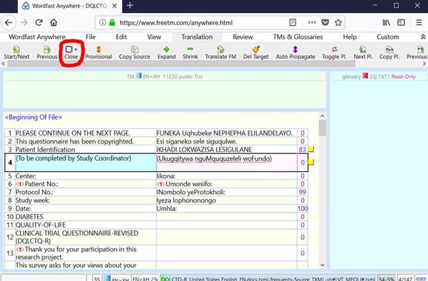The width and height of the screenshot is (428, 281).
Task: Switch to TMs & Glossaries tab
Action: click(298, 37)
